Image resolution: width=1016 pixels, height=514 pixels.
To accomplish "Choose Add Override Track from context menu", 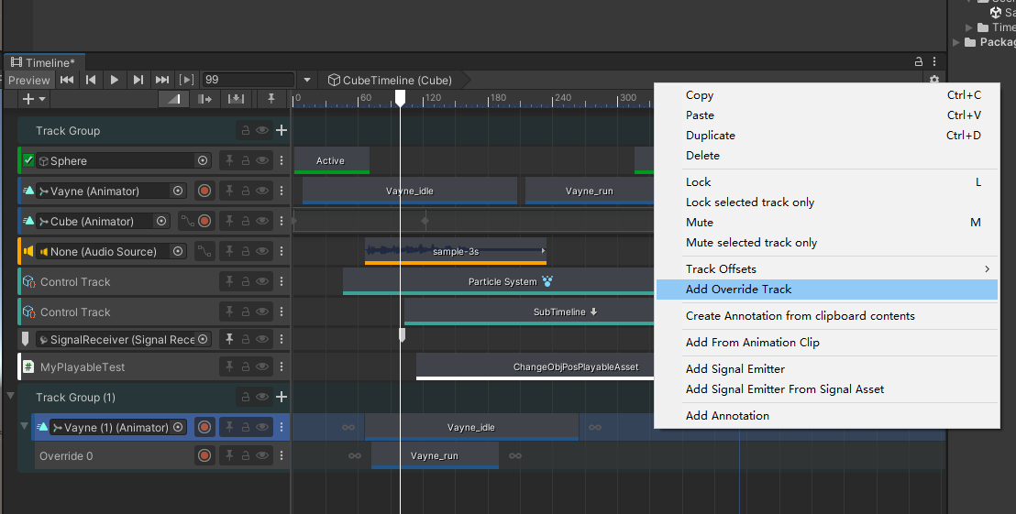I will point(738,290).
